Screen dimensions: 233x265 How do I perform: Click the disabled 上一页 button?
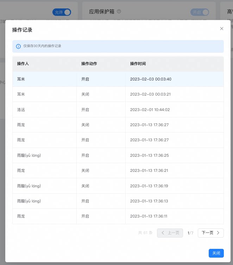[170, 233]
